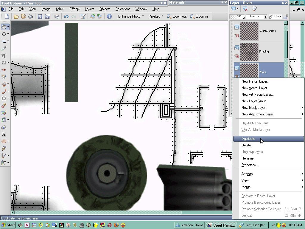Open the Palettes dropdown

(x=156, y=17)
